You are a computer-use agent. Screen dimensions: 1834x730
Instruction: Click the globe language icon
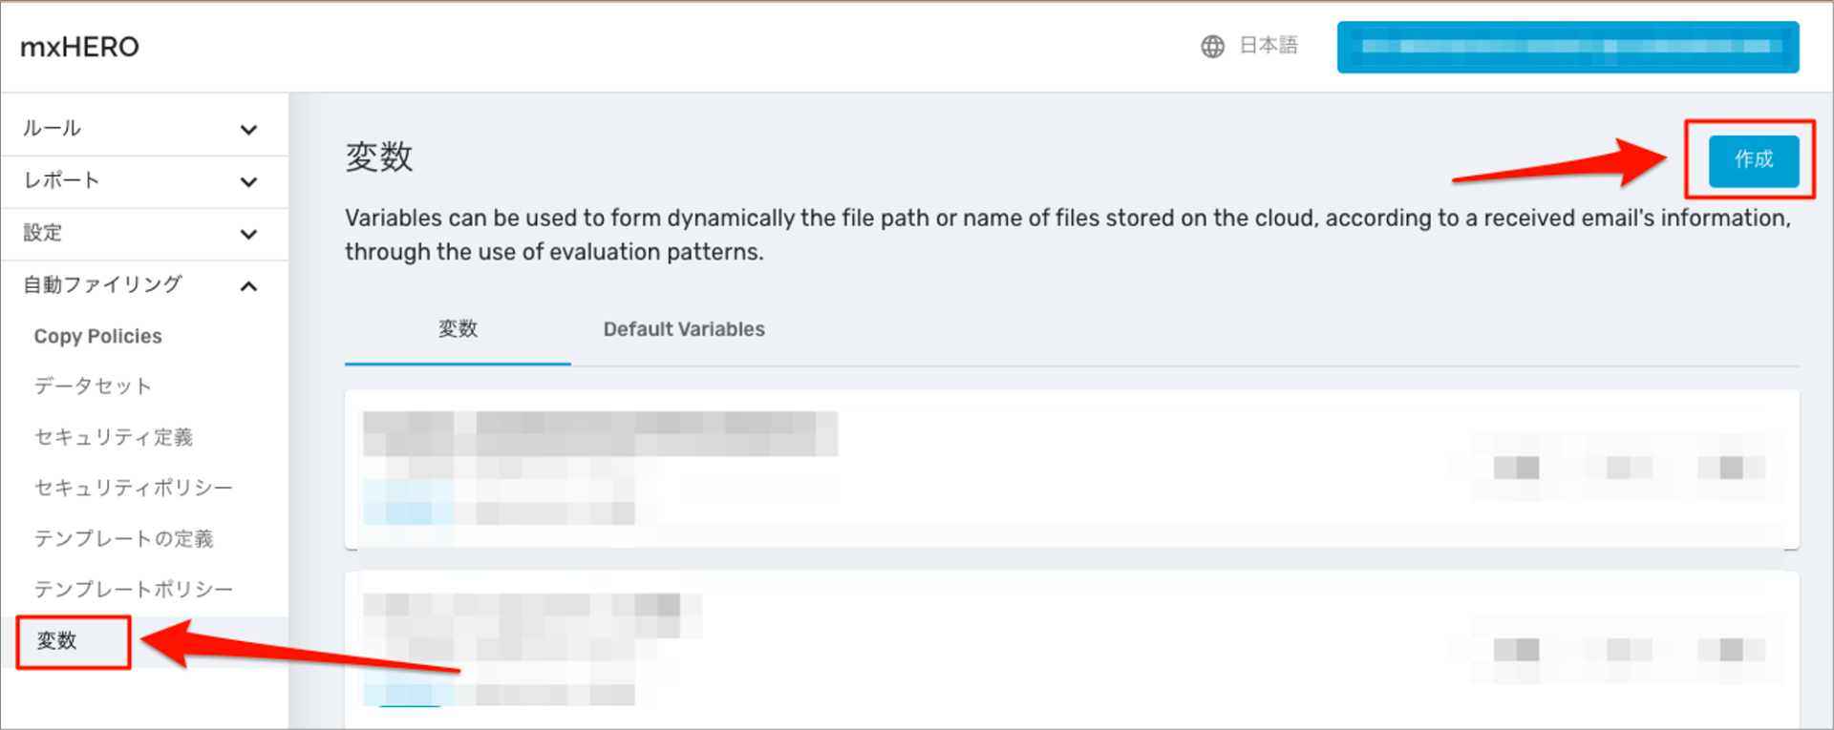(1211, 45)
